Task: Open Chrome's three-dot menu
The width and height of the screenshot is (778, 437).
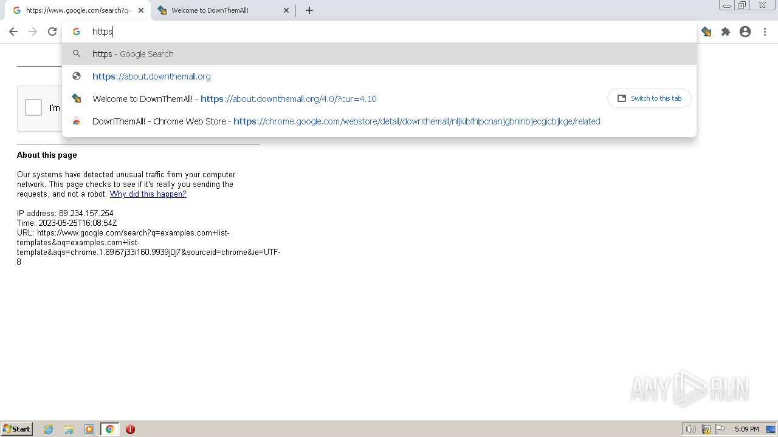Action: pos(765,32)
